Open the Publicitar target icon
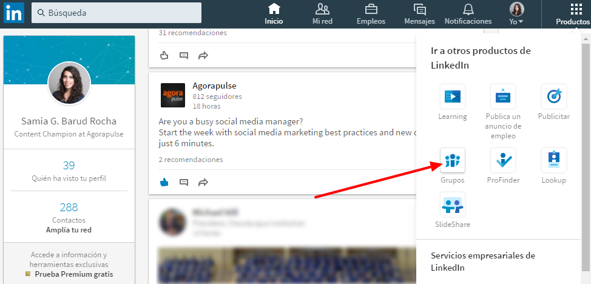The image size is (591, 284). (554, 96)
